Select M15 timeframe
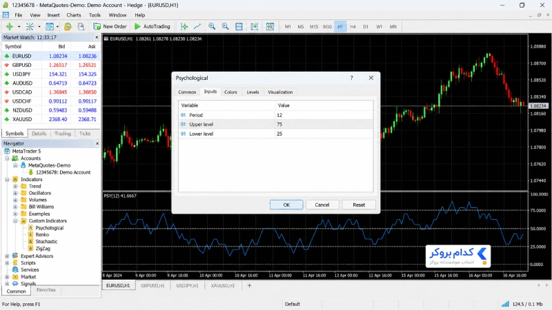552x310 pixels. click(314, 27)
